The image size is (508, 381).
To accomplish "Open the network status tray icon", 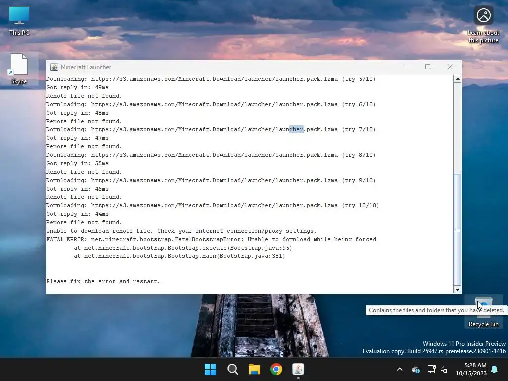I will pyautogui.click(x=431, y=369).
